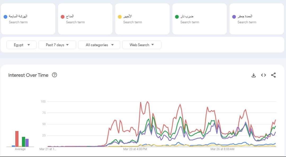Expand the Past 7 days time range
This screenshot has width=286, height=157.
(x=57, y=45)
